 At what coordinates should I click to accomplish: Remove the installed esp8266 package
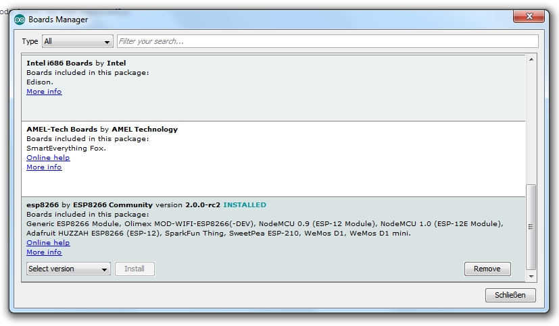point(487,269)
